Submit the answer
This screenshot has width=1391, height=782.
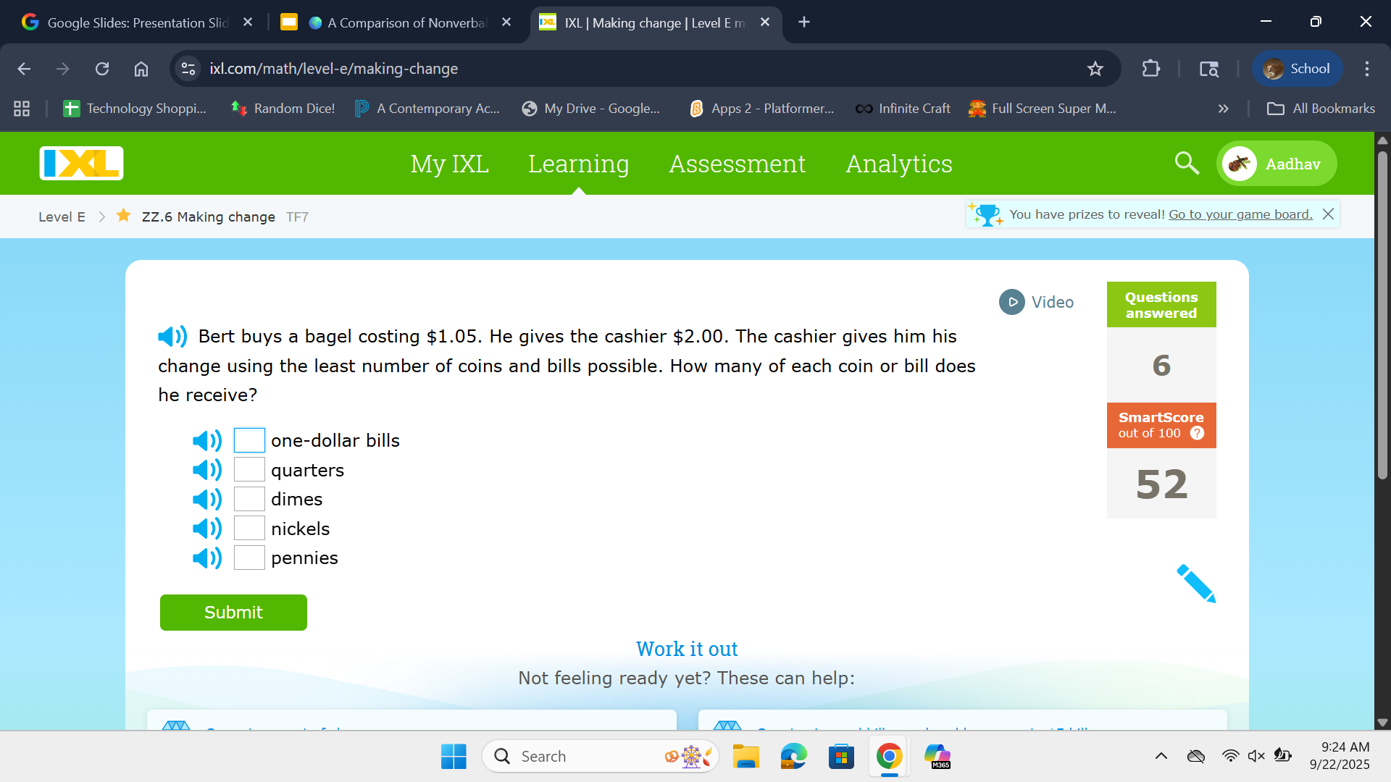pos(233,613)
